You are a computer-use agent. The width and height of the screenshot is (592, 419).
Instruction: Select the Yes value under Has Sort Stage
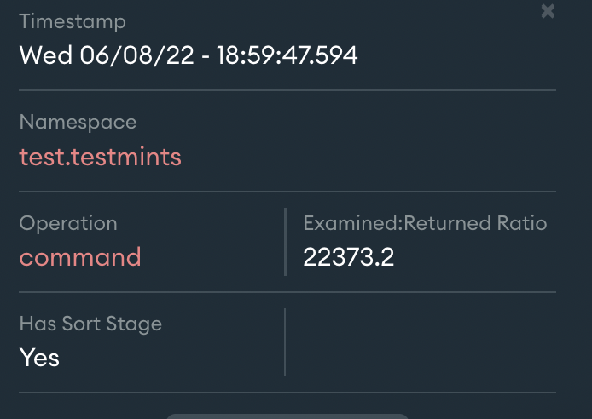click(39, 358)
